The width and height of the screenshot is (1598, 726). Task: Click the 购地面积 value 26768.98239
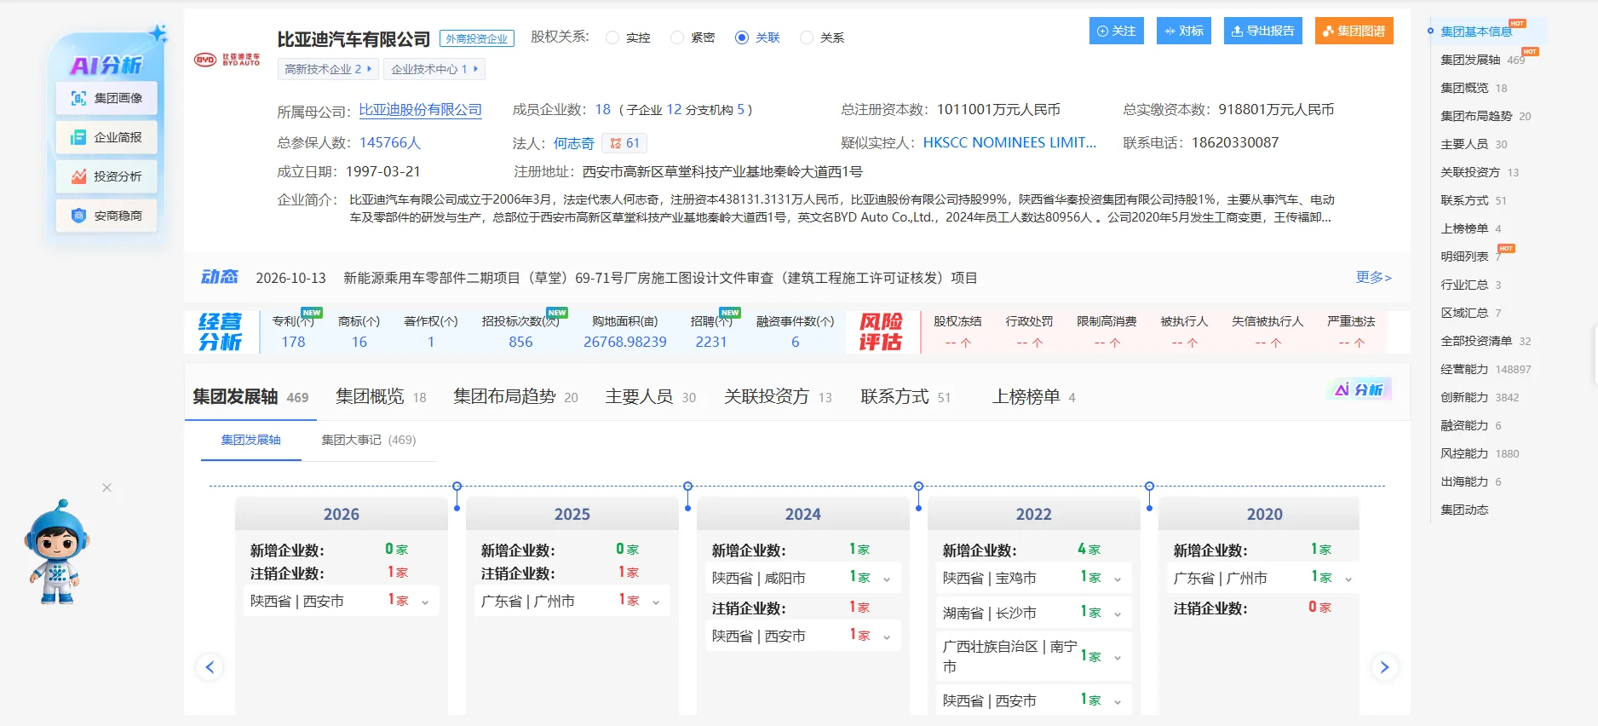click(x=625, y=342)
